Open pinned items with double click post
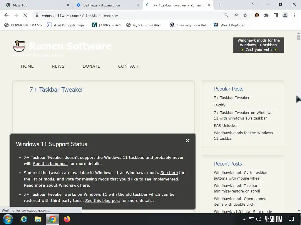This screenshot has width=301, height=225. 240,202
